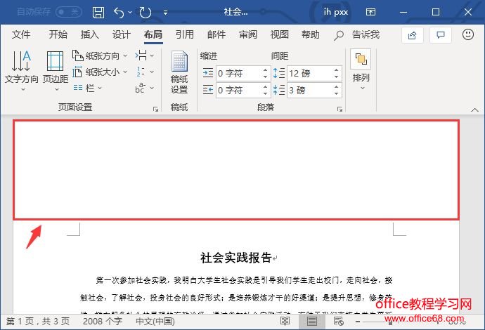Screen dimensions: 485x330
Task: Switch to Print Layout view icon
Action: pos(312,322)
